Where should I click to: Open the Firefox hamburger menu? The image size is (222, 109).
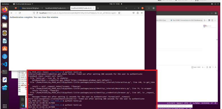tap(142, 13)
